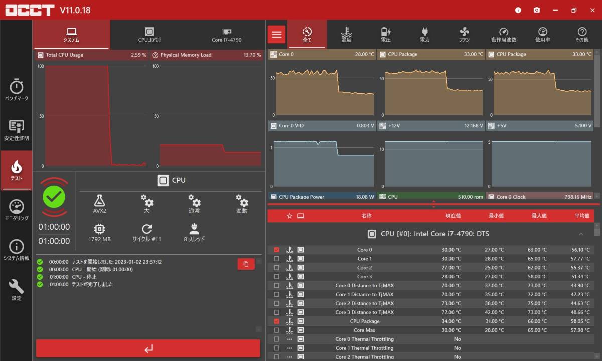Check the Core 3 graph checkbox
Viewport: 602px width, 361px height.
[276, 277]
